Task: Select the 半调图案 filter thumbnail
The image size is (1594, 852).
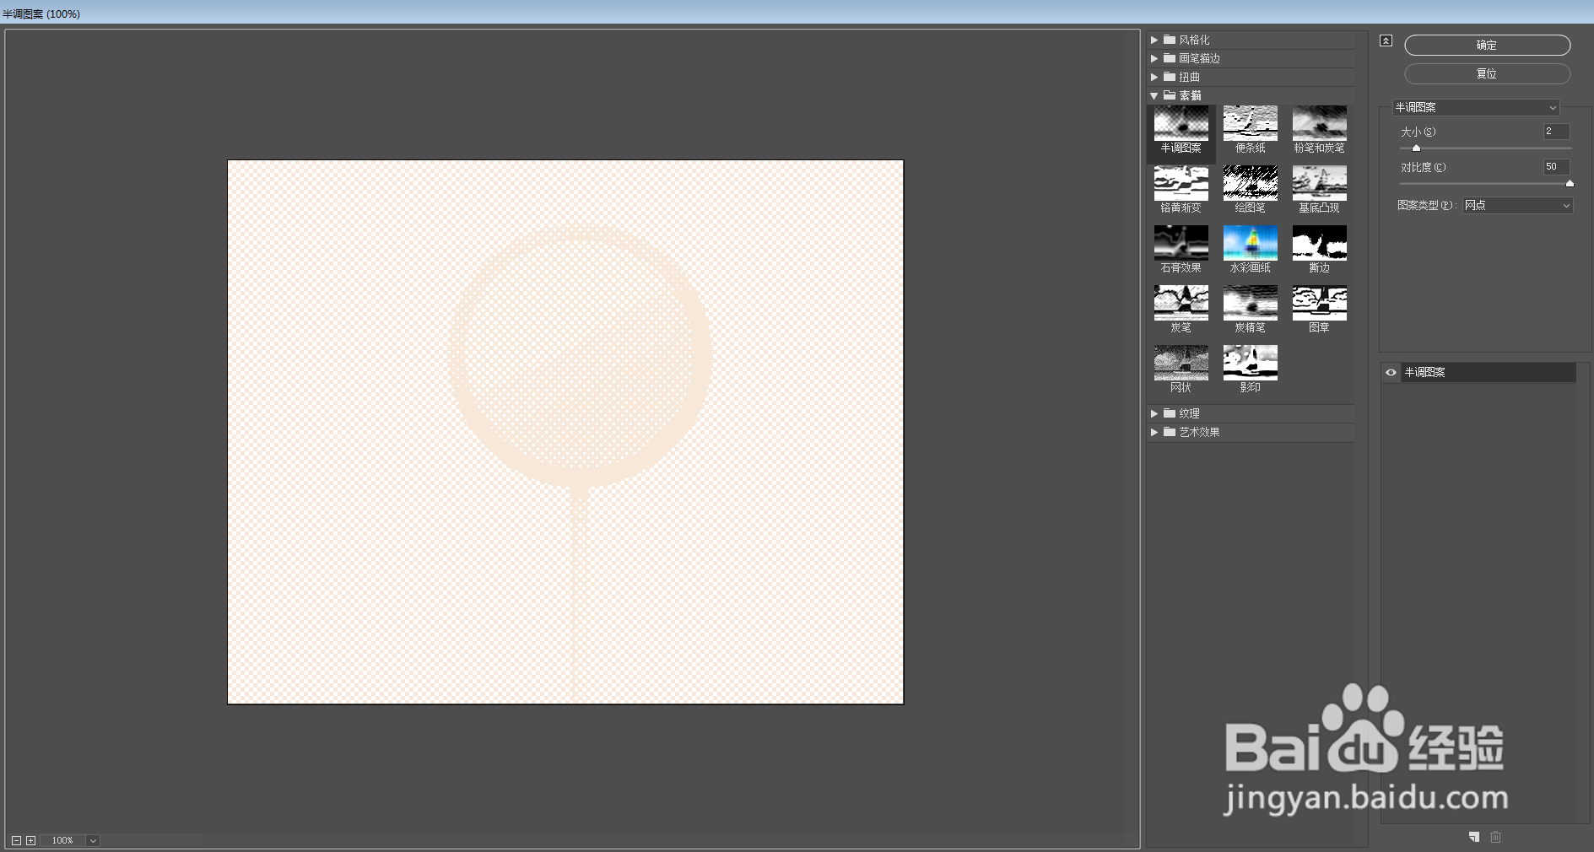Action: (1181, 123)
